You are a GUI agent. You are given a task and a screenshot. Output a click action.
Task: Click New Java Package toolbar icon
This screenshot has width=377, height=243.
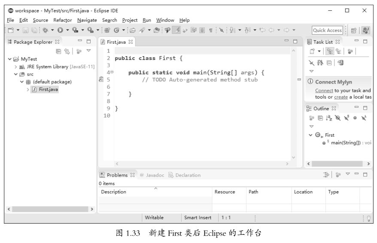[107, 30]
